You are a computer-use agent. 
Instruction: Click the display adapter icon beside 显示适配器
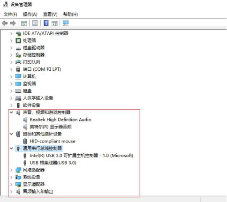[x=18, y=184]
